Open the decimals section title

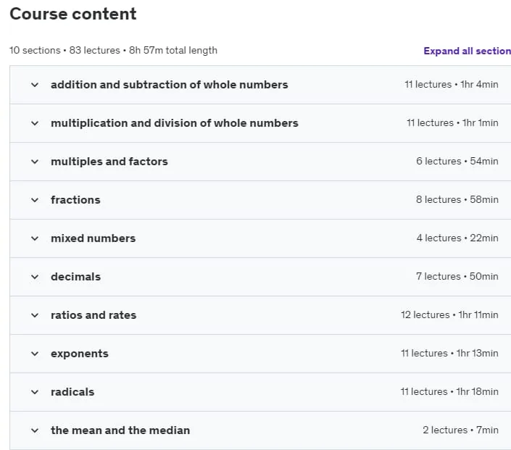pos(75,277)
